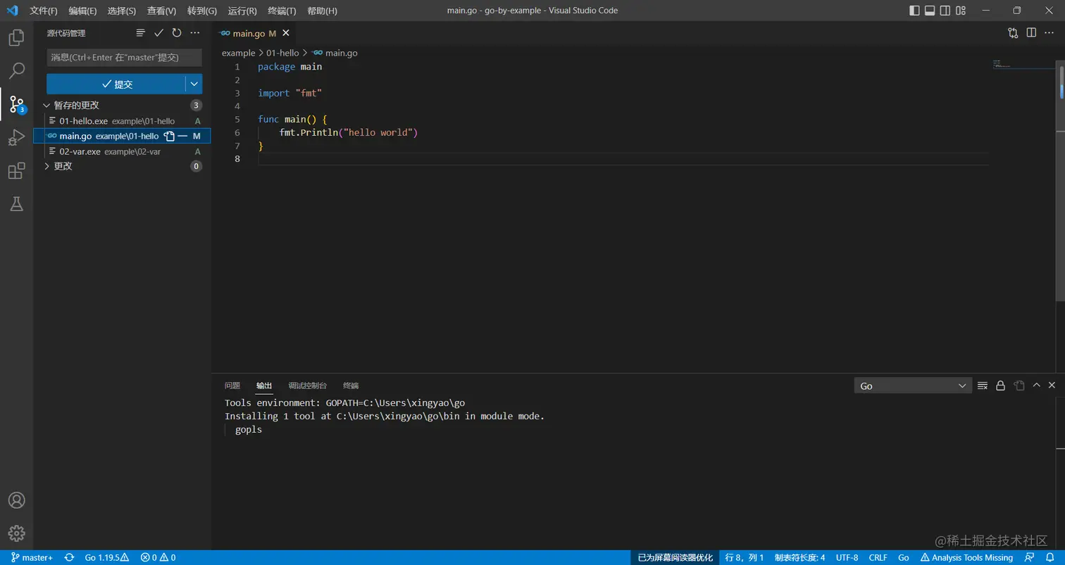Open commit options dropdown arrow
1065x565 pixels.
pos(194,84)
